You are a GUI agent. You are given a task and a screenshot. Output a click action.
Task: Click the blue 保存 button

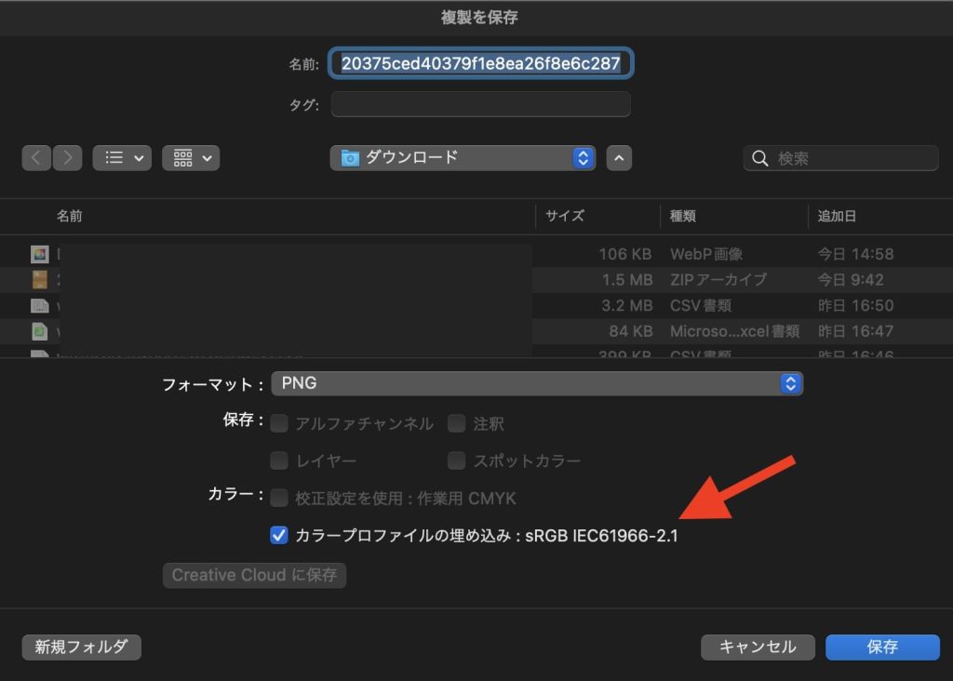(x=882, y=647)
